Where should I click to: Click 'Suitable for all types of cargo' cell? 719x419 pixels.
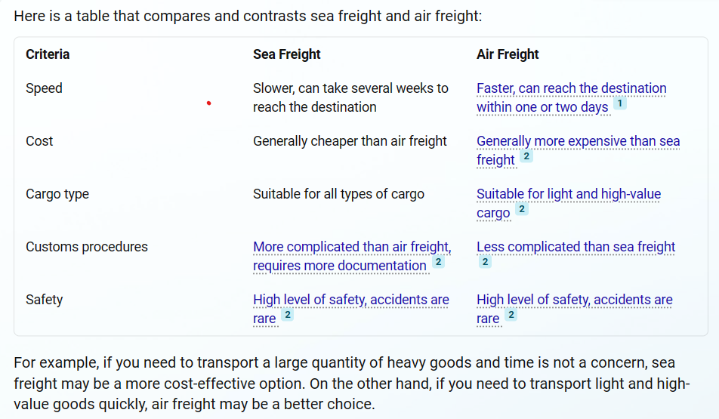pyautogui.click(x=338, y=194)
